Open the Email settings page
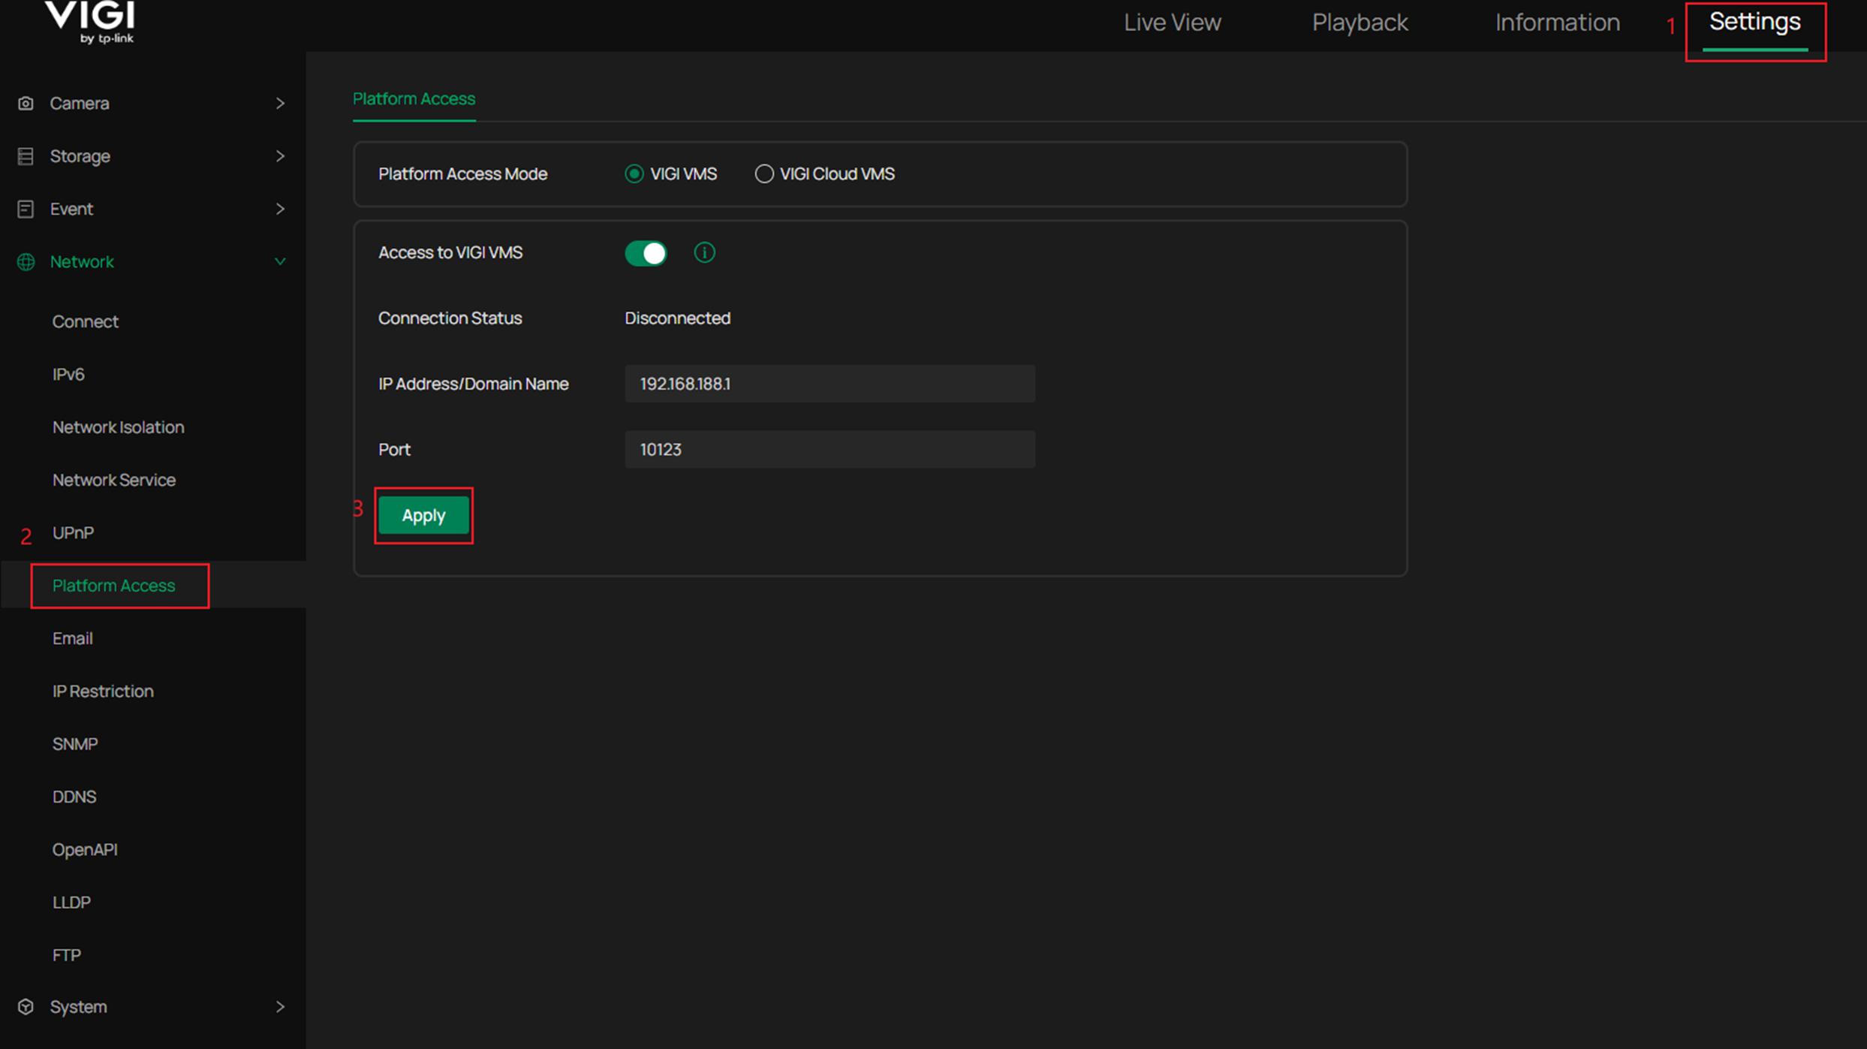 (73, 638)
